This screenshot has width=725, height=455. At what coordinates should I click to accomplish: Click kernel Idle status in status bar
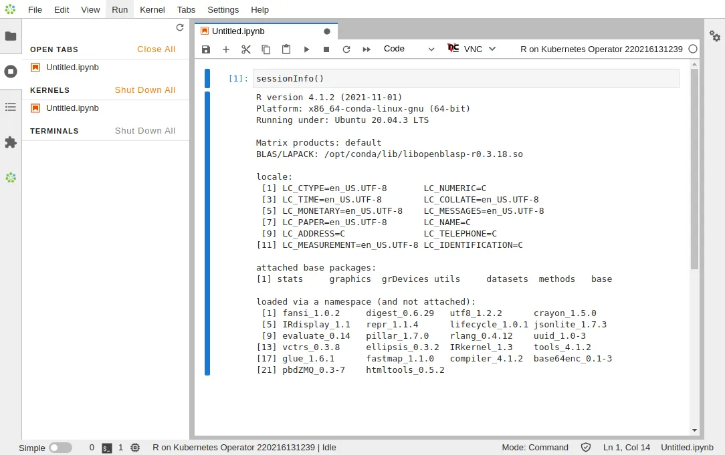[x=244, y=448]
